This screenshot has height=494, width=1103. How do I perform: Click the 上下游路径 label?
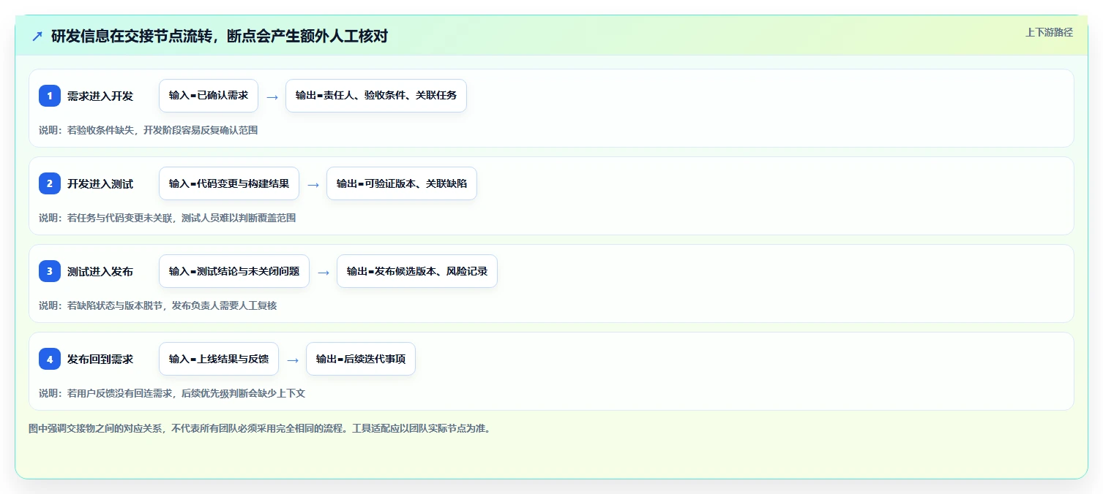click(x=1050, y=32)
